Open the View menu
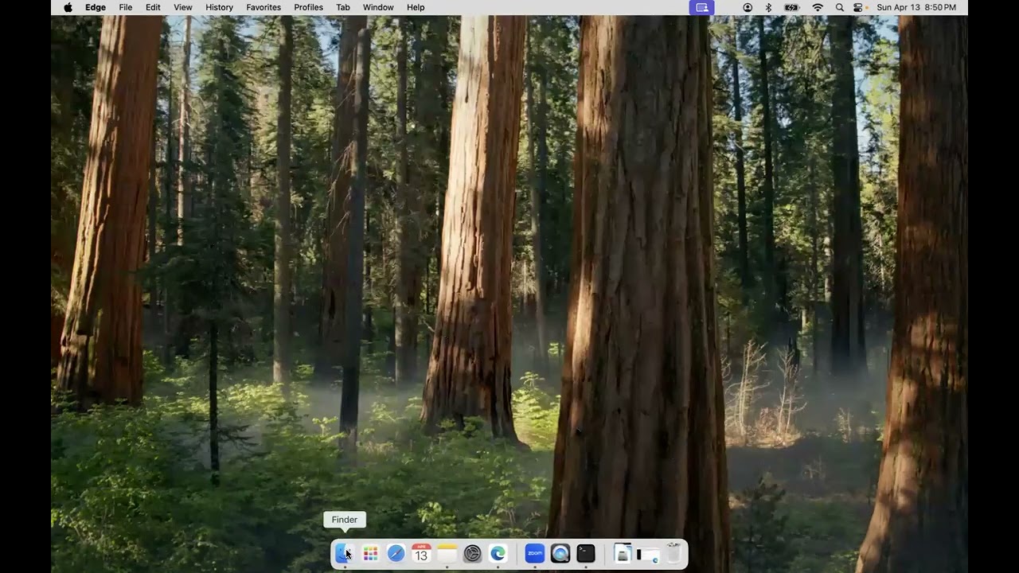Image resolution: width=1019 pixels, height=573 pixels. coord(183,7)
